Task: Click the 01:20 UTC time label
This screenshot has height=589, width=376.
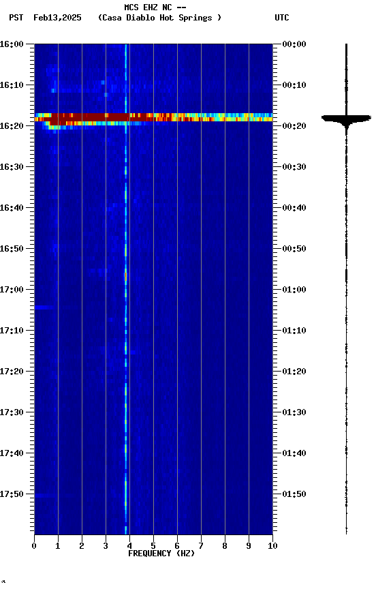Action: click(x=294, y=372)
